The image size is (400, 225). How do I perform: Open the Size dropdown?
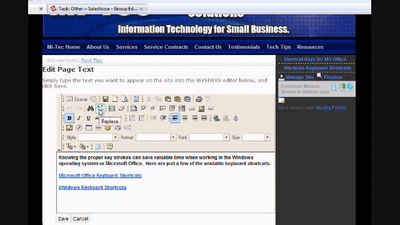click(x=256, y=137)
